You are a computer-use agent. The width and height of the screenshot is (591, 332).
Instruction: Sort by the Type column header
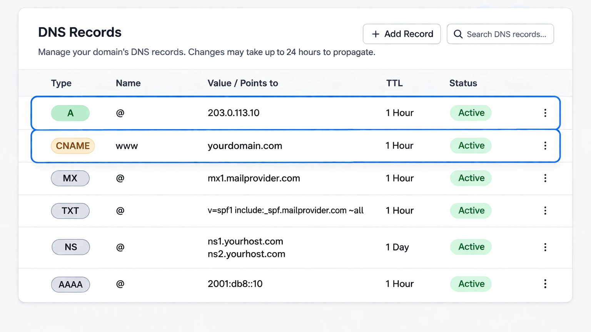[x=61, y=83]
